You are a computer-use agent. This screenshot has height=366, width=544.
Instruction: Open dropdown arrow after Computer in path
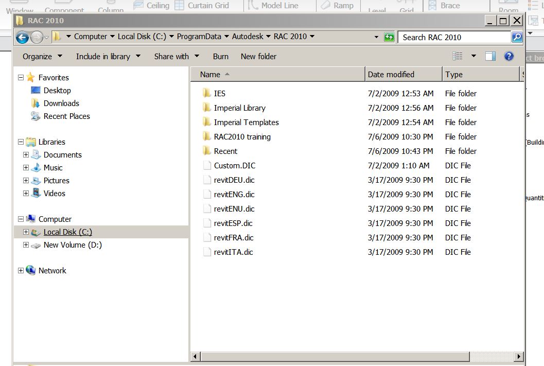(x=112, y=37)
